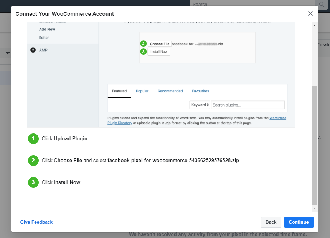Open the Give Feedback link
Screen dimensions: 330x238
click(36, 222)
